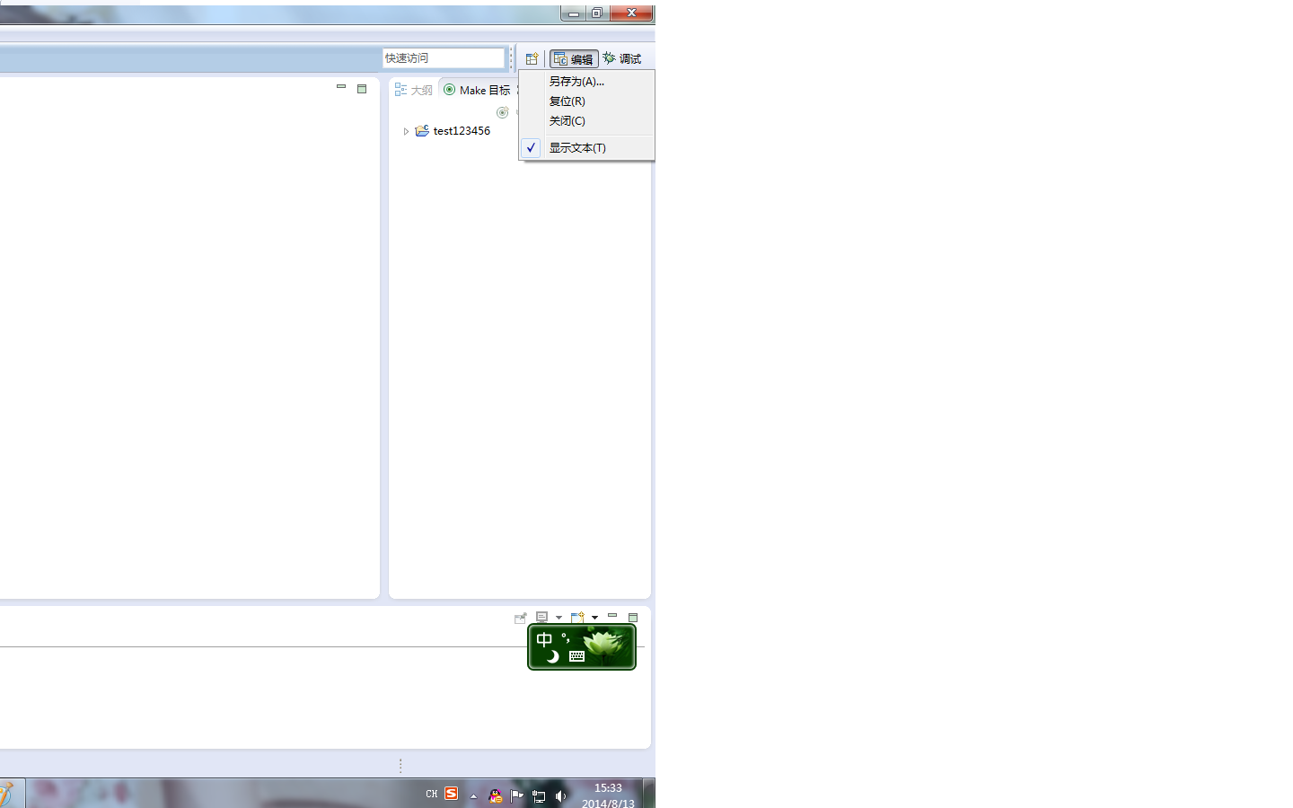This screenshot has width=1293, height=808.
Task: Open the display console dropdown arrow
Action: point(559,618)
